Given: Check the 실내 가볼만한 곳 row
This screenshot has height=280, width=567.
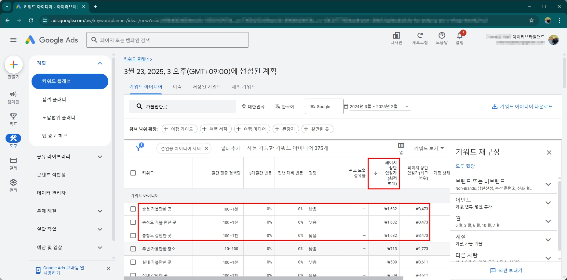Looking at the screenshot, I should click(133, 262).
